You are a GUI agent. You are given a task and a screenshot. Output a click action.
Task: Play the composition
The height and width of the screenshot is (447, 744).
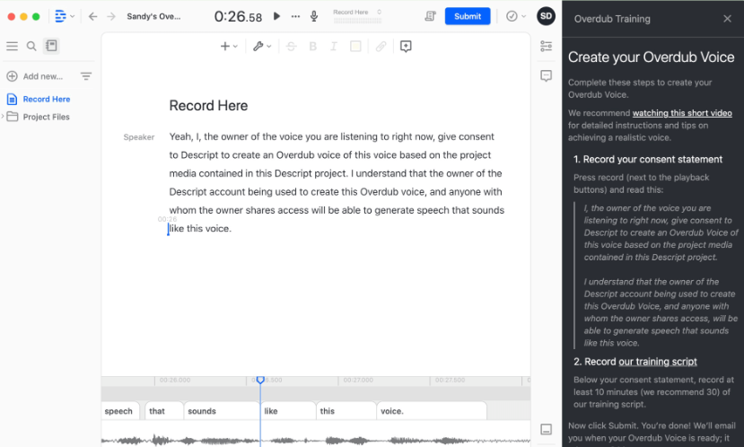pyautogui.click(x=276, y=16)
